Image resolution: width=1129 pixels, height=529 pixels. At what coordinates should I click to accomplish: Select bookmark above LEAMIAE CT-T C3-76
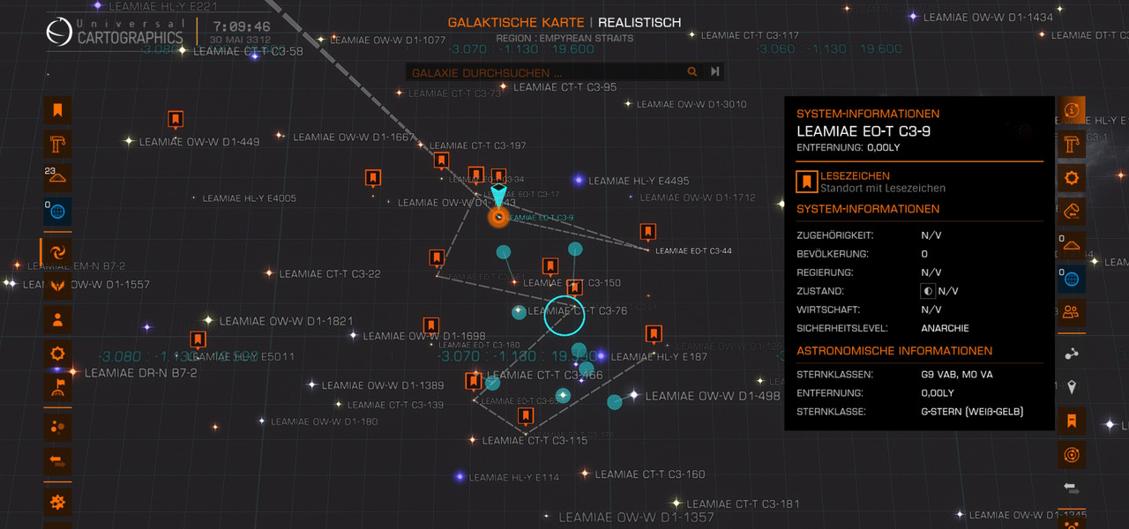pos(574,288)
